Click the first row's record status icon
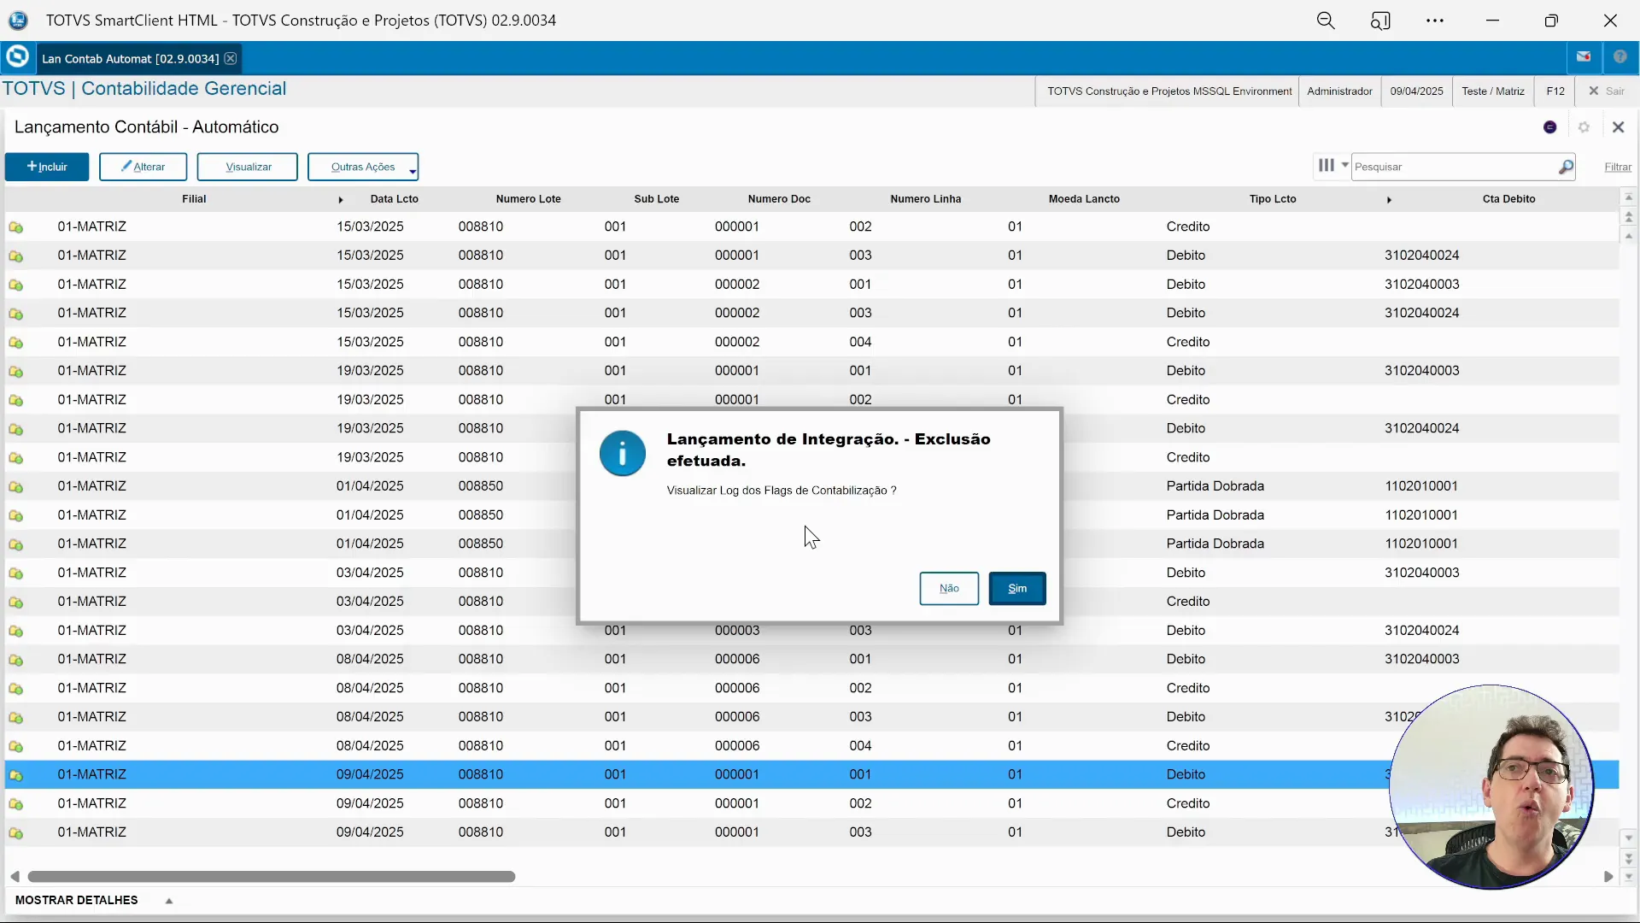The image size is (1640, 923). 16,227
